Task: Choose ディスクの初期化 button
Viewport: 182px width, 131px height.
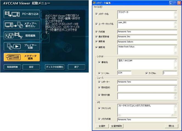Action: coord(55,67)
